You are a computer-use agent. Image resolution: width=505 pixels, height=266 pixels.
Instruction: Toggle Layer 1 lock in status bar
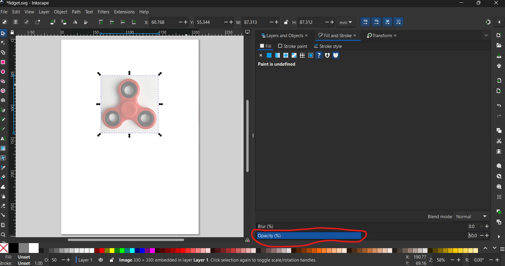click(112, 260)
